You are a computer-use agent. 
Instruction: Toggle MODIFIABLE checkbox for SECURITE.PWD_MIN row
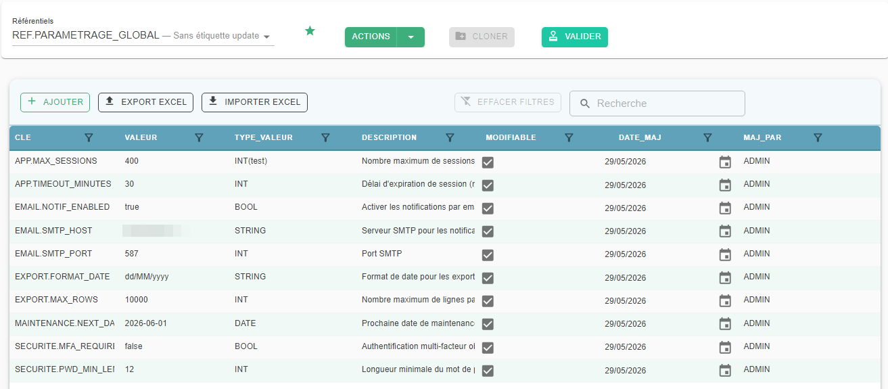pos(488,371)
